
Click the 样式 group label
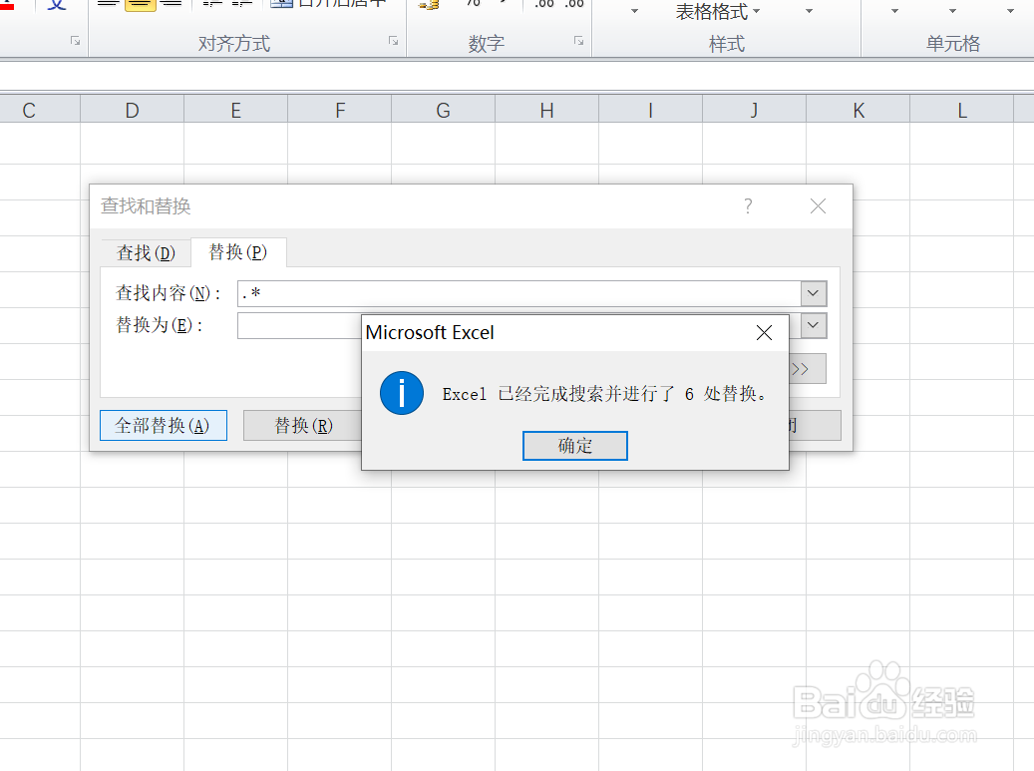[727, 44]
